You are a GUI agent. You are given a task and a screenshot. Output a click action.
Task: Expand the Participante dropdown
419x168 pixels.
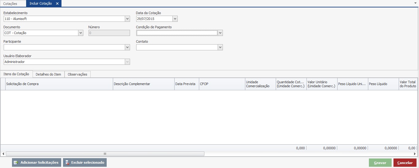pyautogui.click(x=128, y=47)
